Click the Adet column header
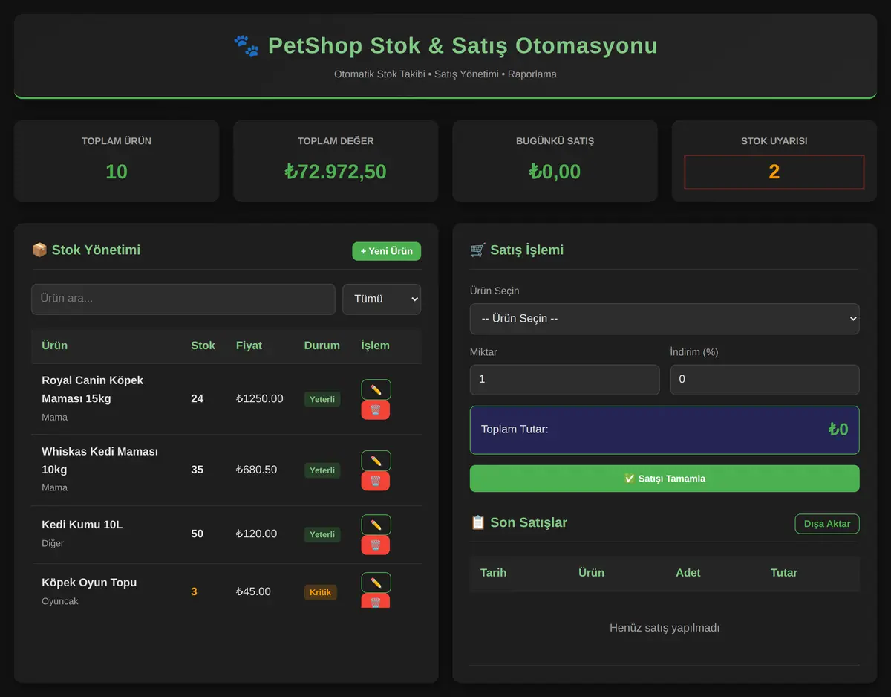This screenshot has height=697, width=891. click(x=688, y=573)
